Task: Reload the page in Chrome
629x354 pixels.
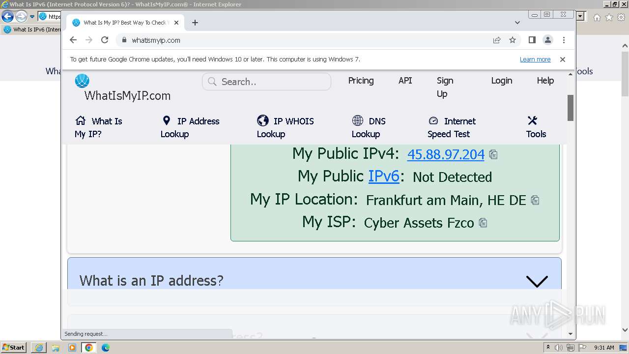Action: coord(105,40)
